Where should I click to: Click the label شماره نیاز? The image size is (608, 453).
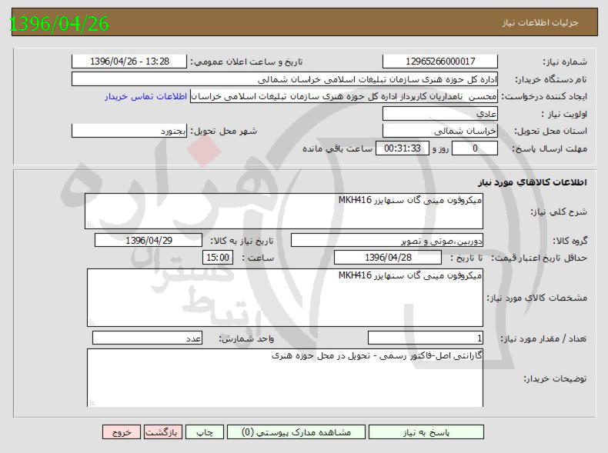coord(565,62)
